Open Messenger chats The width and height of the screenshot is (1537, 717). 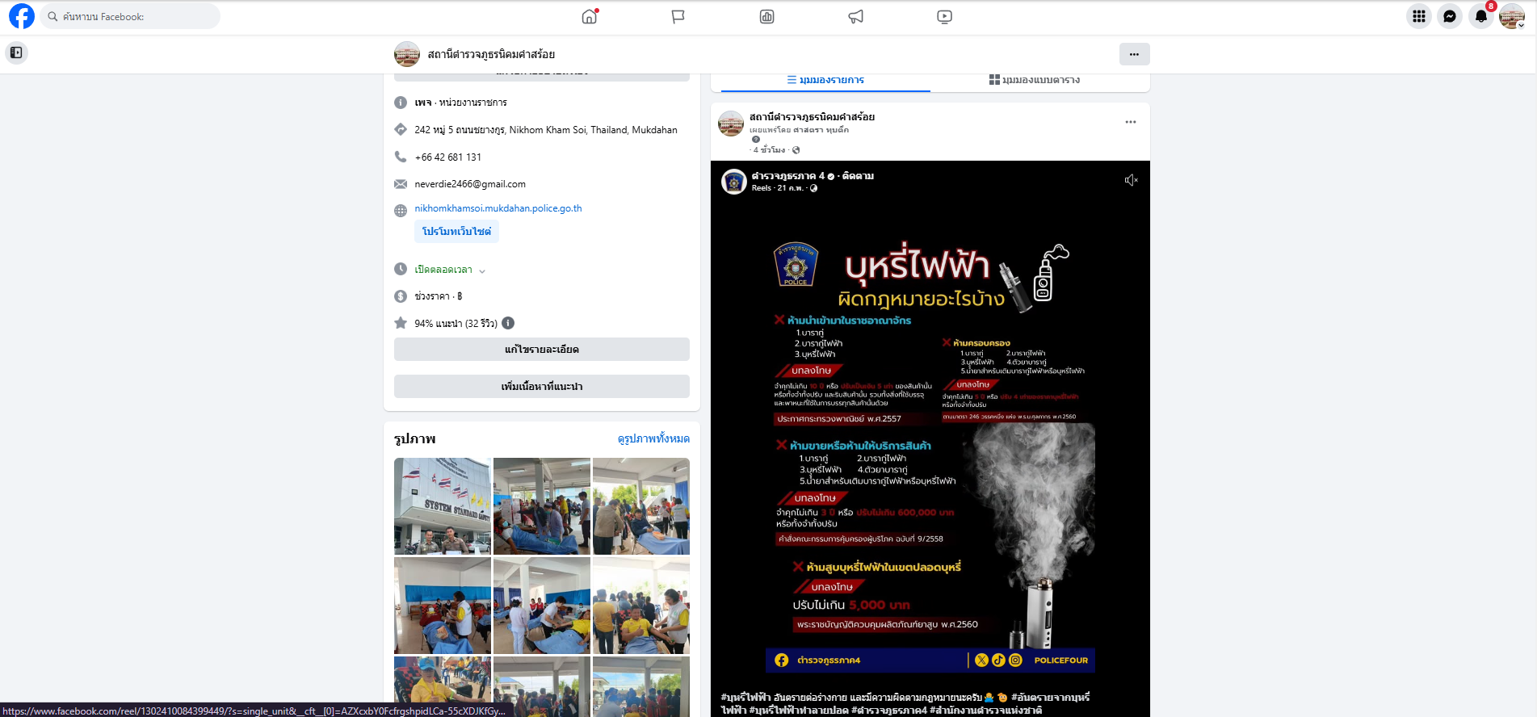pos(1450,16)
